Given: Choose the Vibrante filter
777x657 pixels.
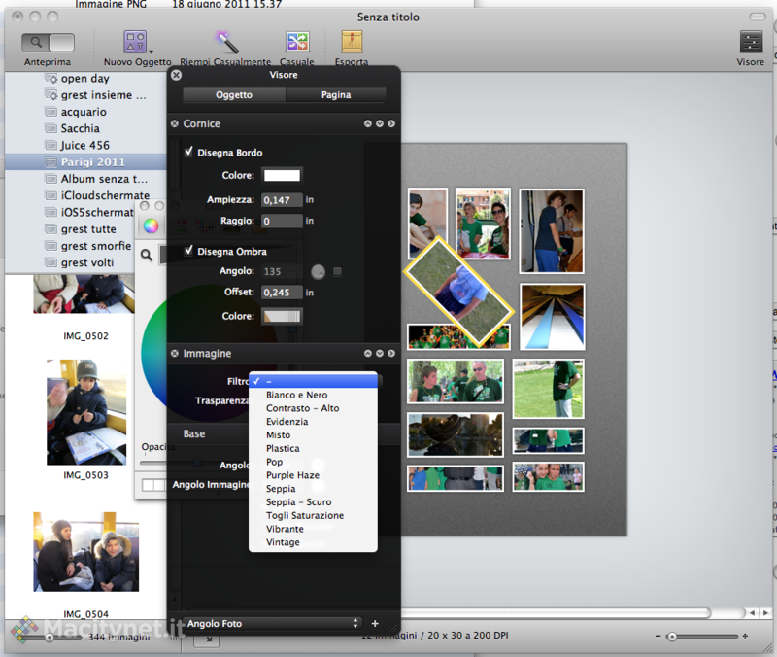Looking at the screenshot, I should click(313, 529).
